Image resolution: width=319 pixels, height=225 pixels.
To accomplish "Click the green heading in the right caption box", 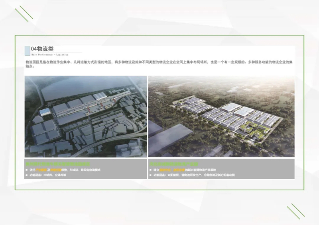I will (x=171, y=163).
